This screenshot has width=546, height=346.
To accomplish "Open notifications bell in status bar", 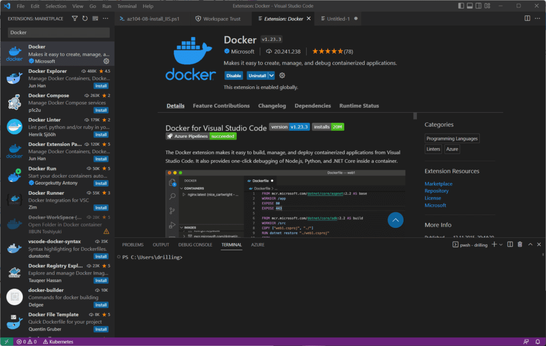I will coord(537,342).
